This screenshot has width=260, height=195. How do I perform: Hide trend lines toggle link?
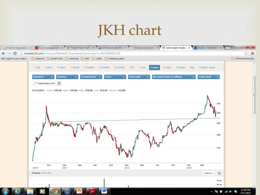coord(53,83)
